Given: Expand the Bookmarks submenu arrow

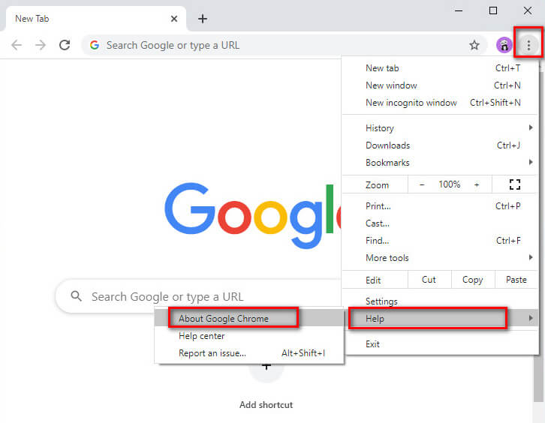Looking at the screenshot, I should pos(531,162).
